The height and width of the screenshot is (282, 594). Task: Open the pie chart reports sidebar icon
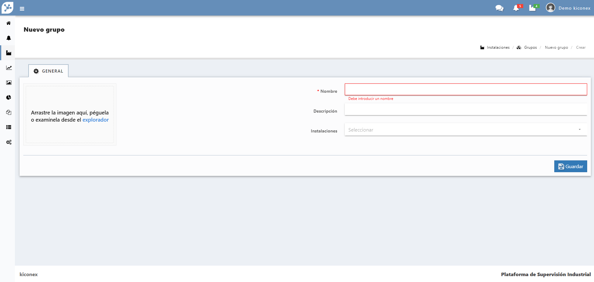tap(9, 97)
